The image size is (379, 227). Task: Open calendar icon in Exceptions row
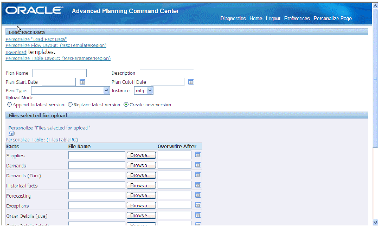coord(198,205)
